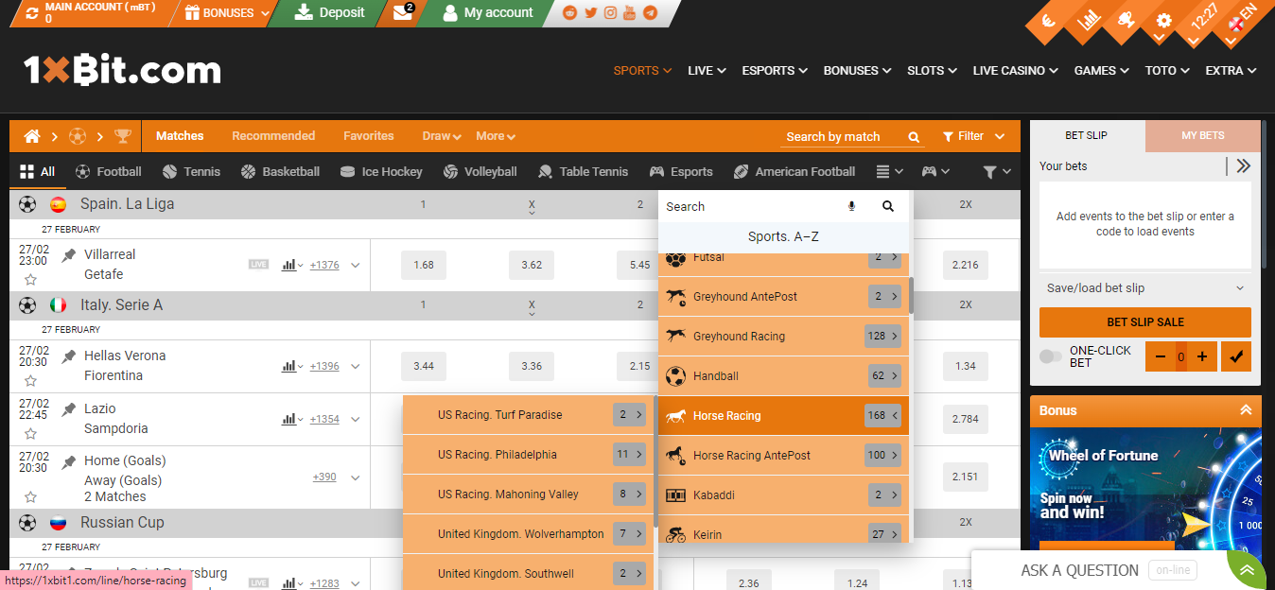Open the settings gear ribbon menu
This screenshot has width=1275, height=590.
click(1163, 19)
